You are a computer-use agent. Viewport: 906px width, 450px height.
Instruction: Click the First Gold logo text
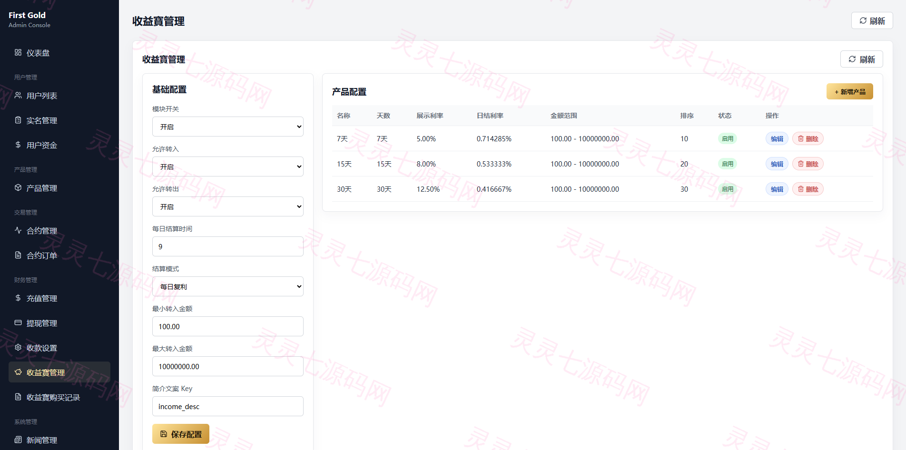click(x=27, y=15)
